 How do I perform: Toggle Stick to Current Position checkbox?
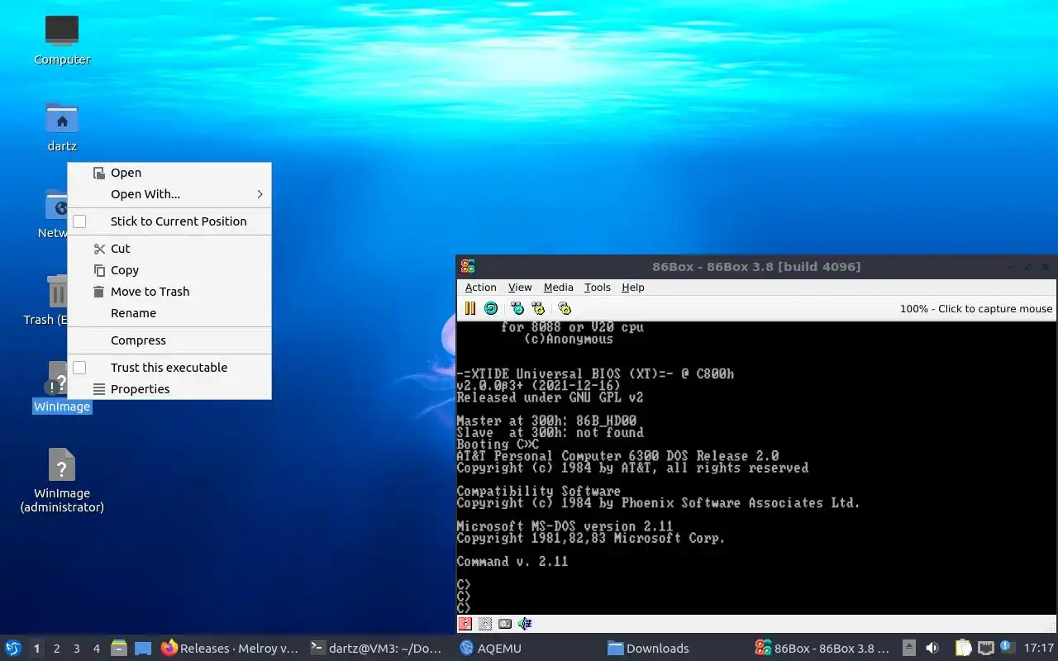tap(79, 221)
